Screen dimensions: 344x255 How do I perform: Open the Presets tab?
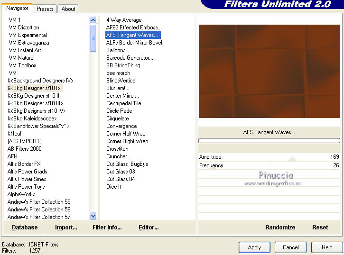(45, 9)
